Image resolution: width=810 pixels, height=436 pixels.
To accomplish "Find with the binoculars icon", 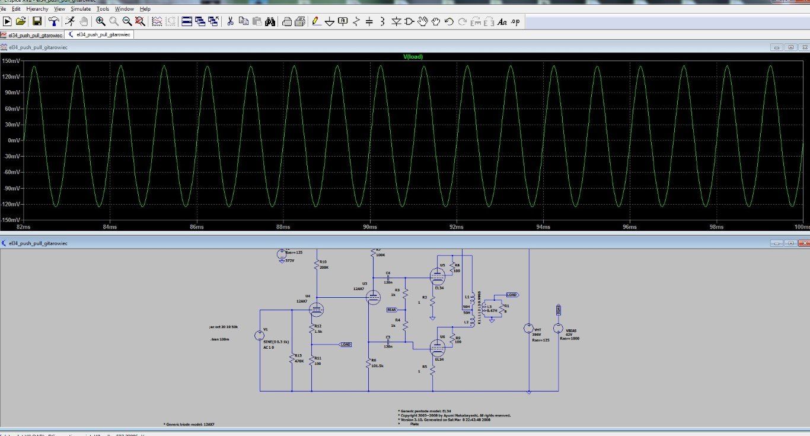I will (x=270, y=21).
